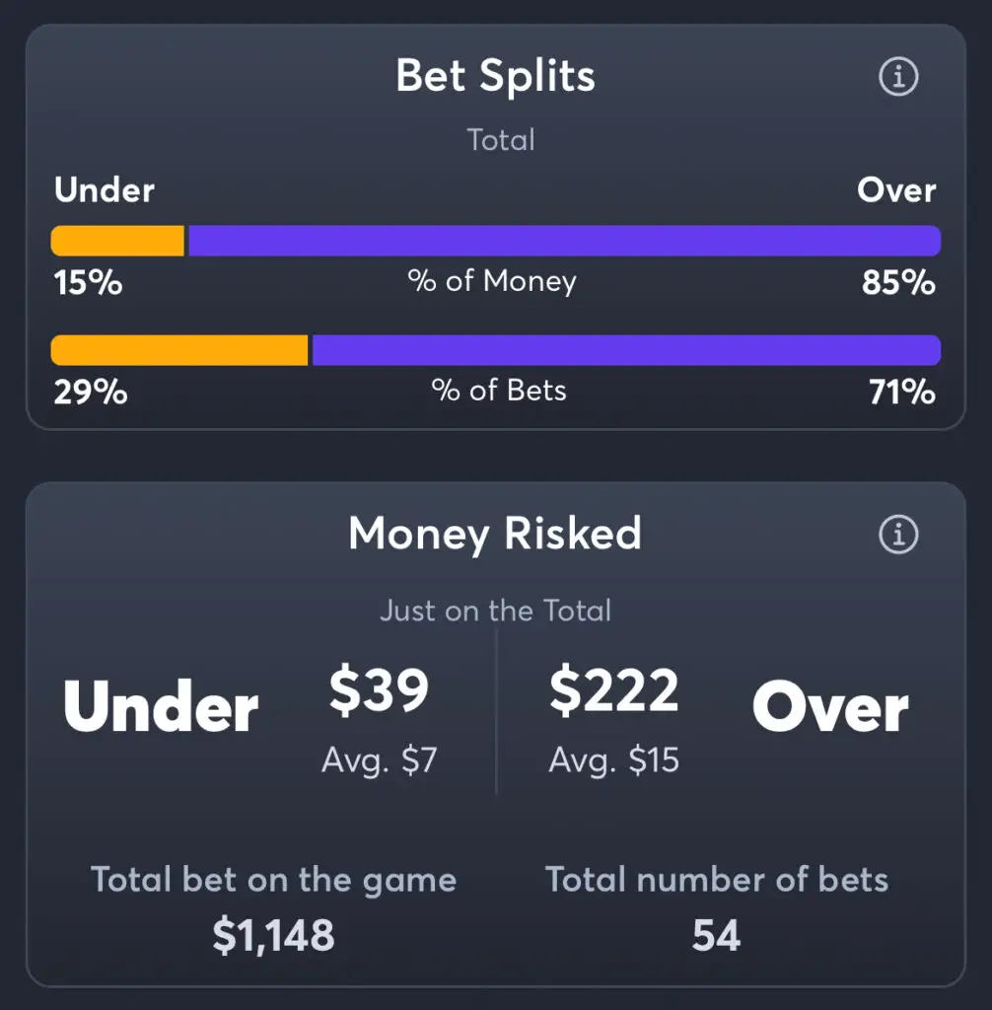The width and height of the screenshot is (992, 1010).
Task: Click the Avg. $7 label
Action: coord(380,760)
